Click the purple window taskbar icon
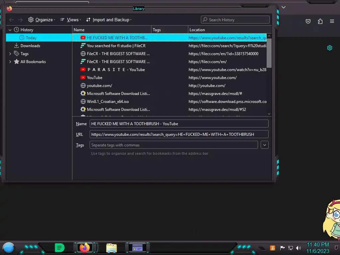 tap(137, 248)
